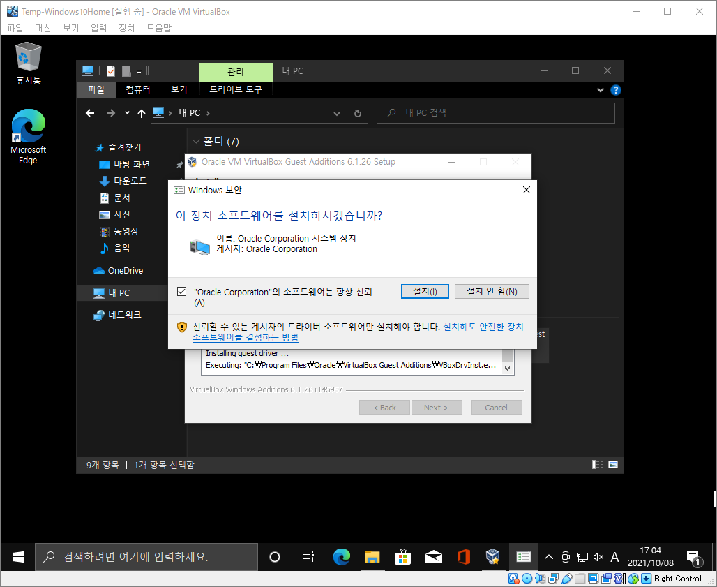The width and height of the screenshot is (717, 587).
Task: Open the Microsoft Edge desktop shortcut
Action: tap(29, 136)
